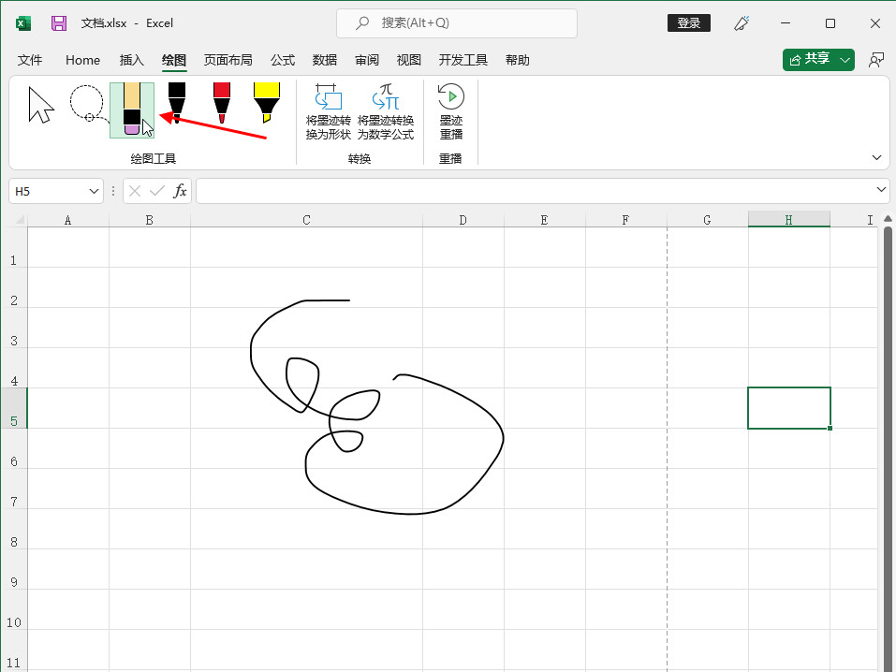
Task: Switch to the 审阅 tab
Action: click(367, 60)
